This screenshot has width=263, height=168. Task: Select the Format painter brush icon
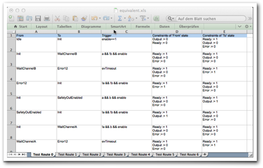(84, 18)
